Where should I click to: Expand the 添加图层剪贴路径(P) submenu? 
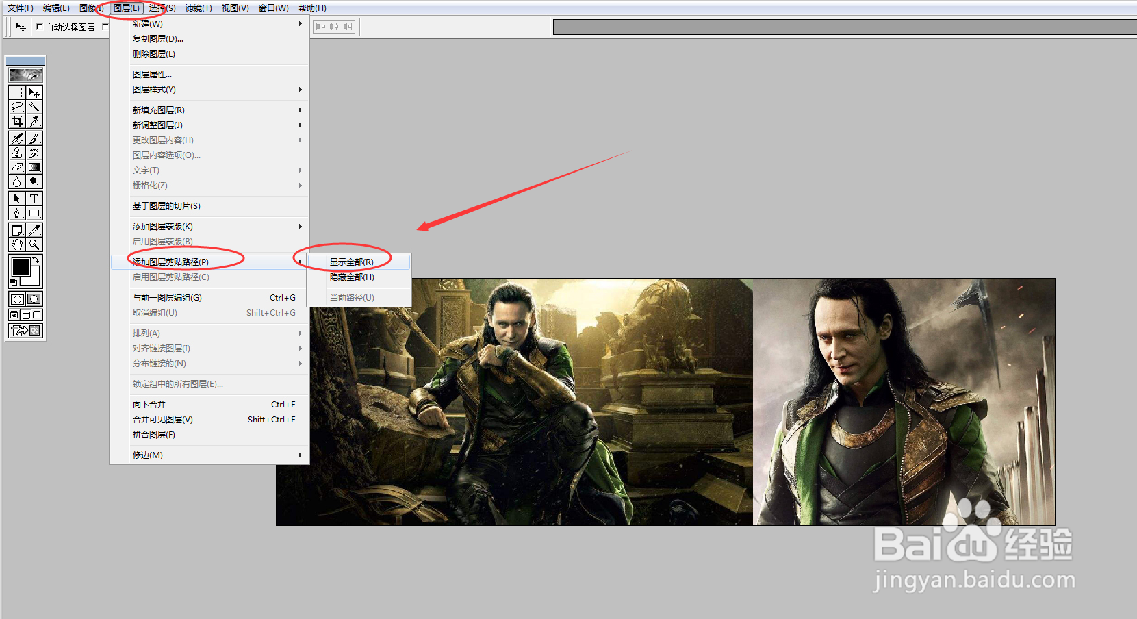click(x=210, y=262)
